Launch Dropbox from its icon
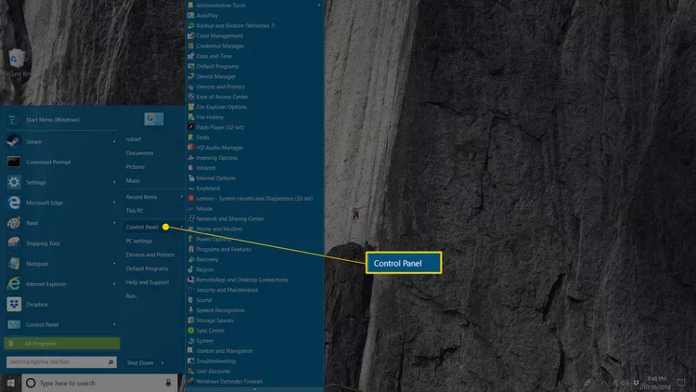The width and height of the screenshot is (696, 392). 14,304
